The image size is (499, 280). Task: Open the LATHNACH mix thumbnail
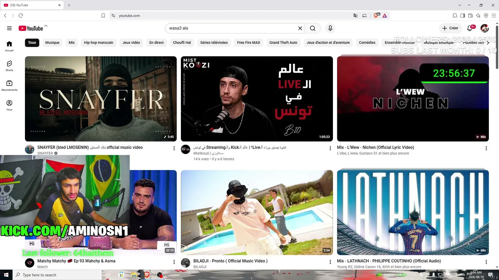pos(413,212)
